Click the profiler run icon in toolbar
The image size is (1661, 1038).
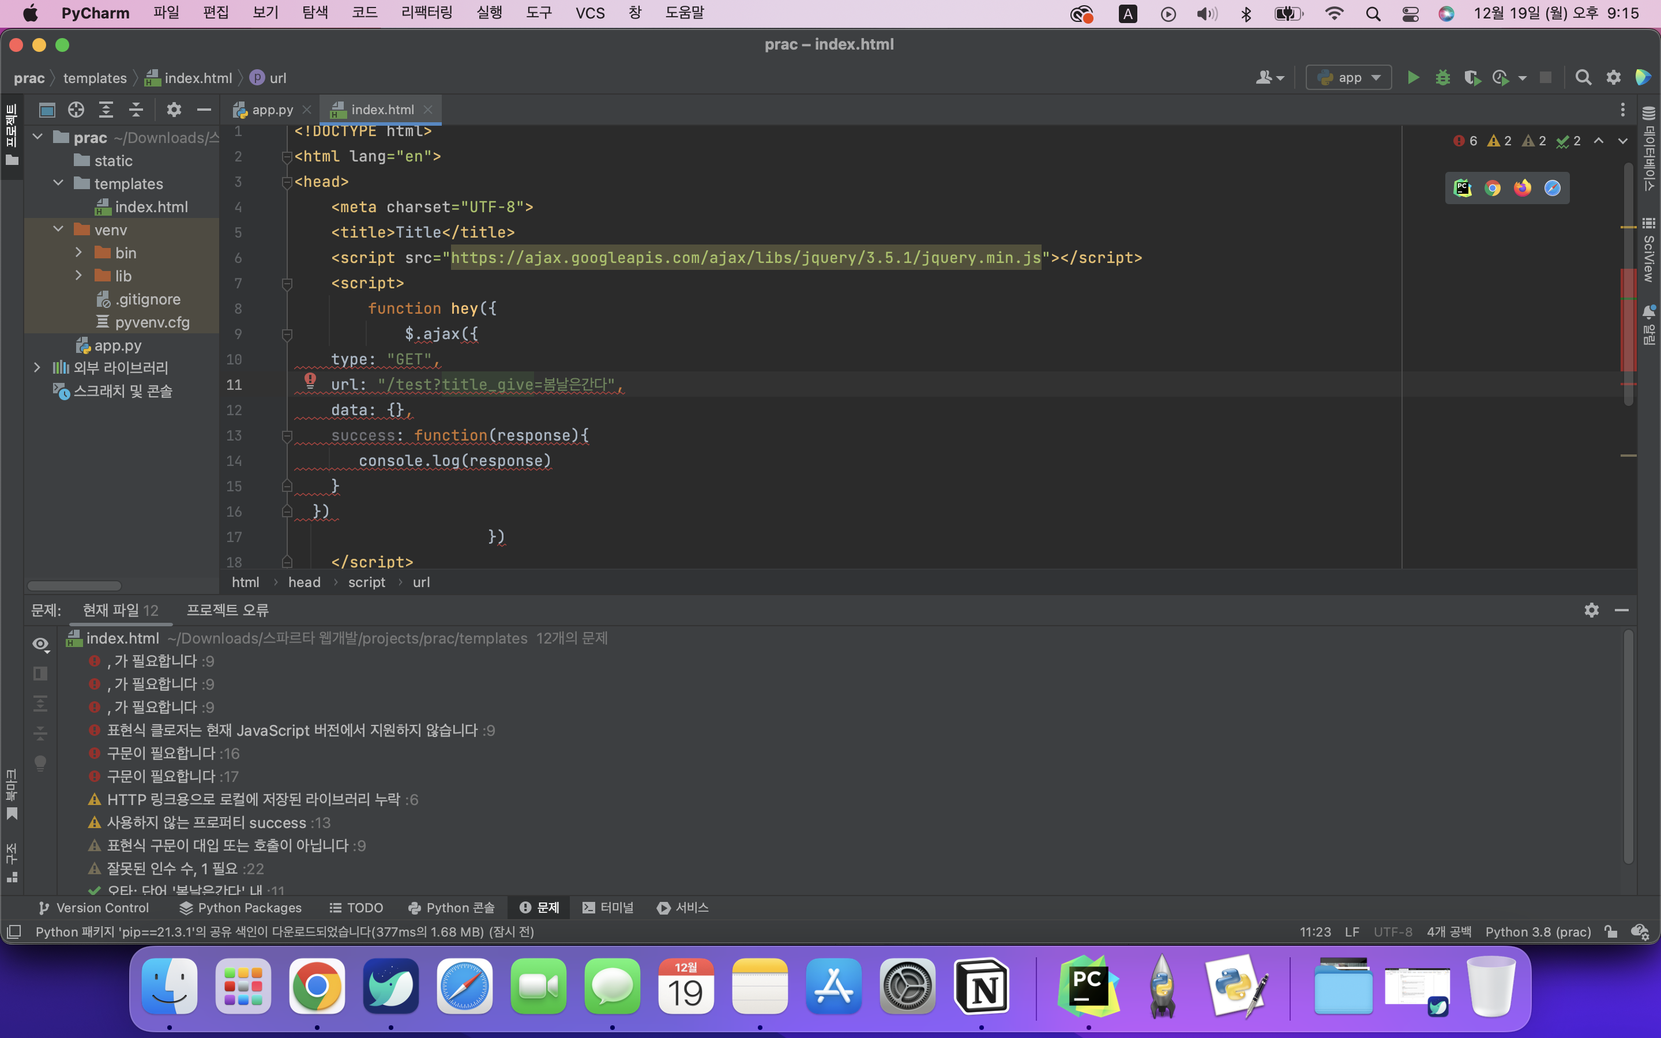[1501, 78]
